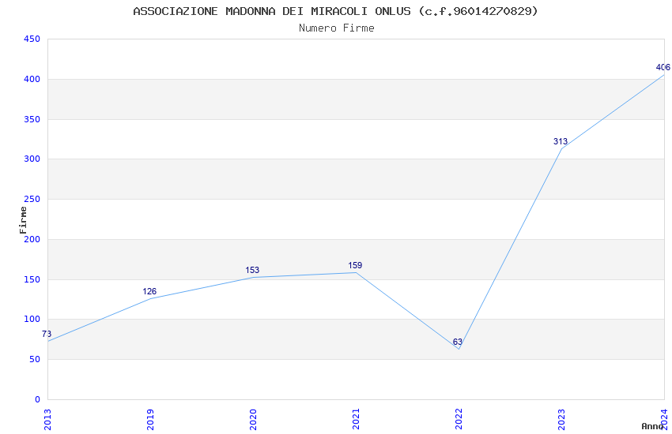Click the vertical axis title Firme

coord(23,220)
